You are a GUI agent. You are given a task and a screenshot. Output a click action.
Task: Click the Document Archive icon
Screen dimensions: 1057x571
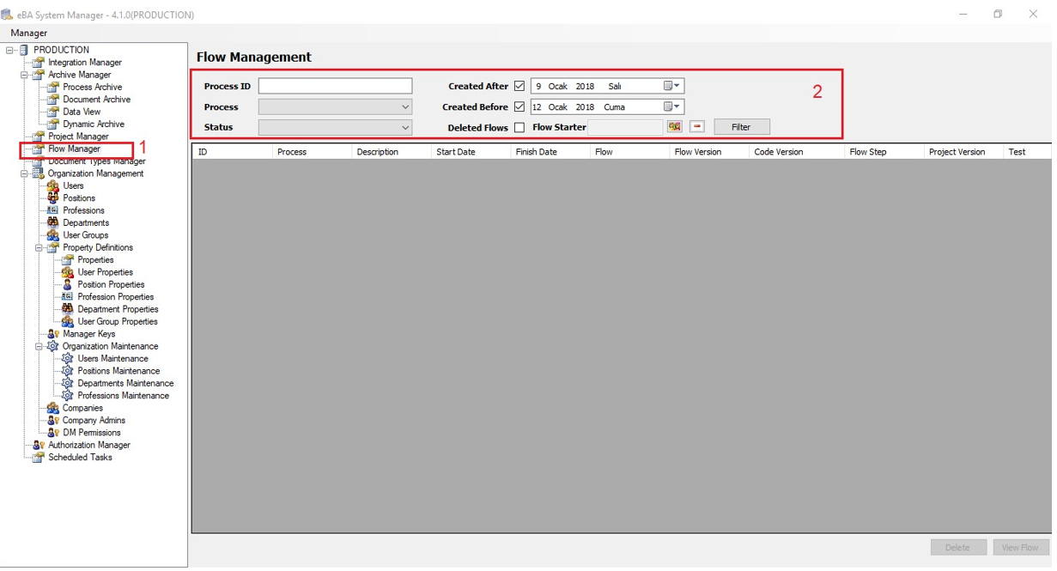pos(53,100)
